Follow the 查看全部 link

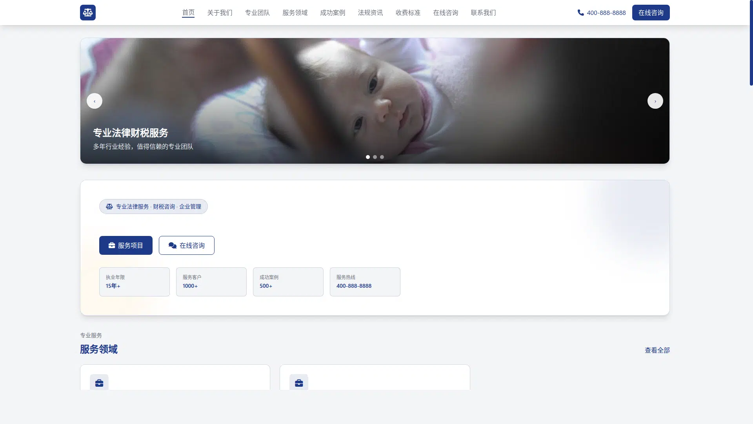click(657, 350)
